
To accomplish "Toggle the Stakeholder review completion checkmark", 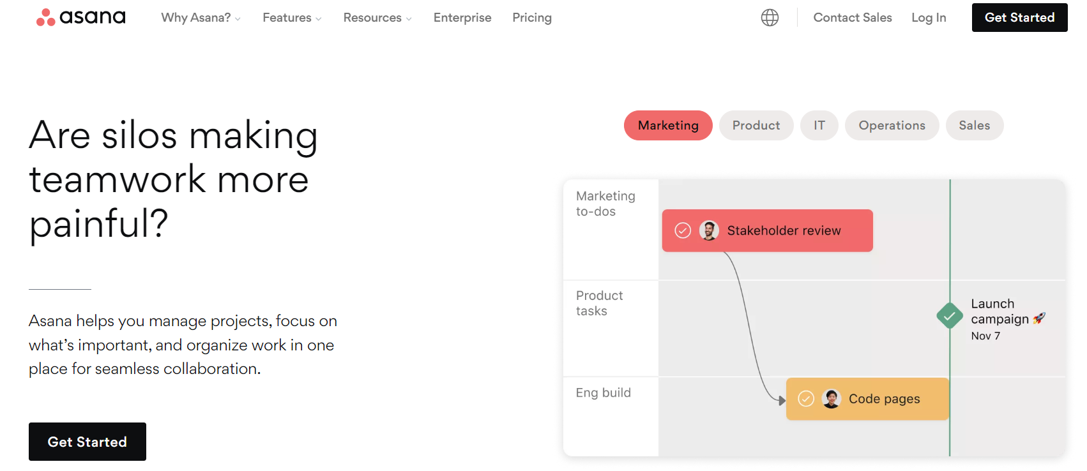I will (x=683, y=230).
